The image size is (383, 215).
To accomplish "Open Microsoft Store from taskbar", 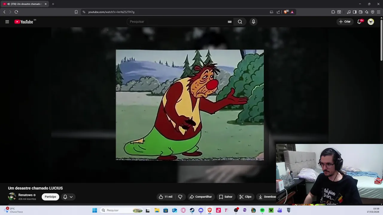I will click(165, 210).
